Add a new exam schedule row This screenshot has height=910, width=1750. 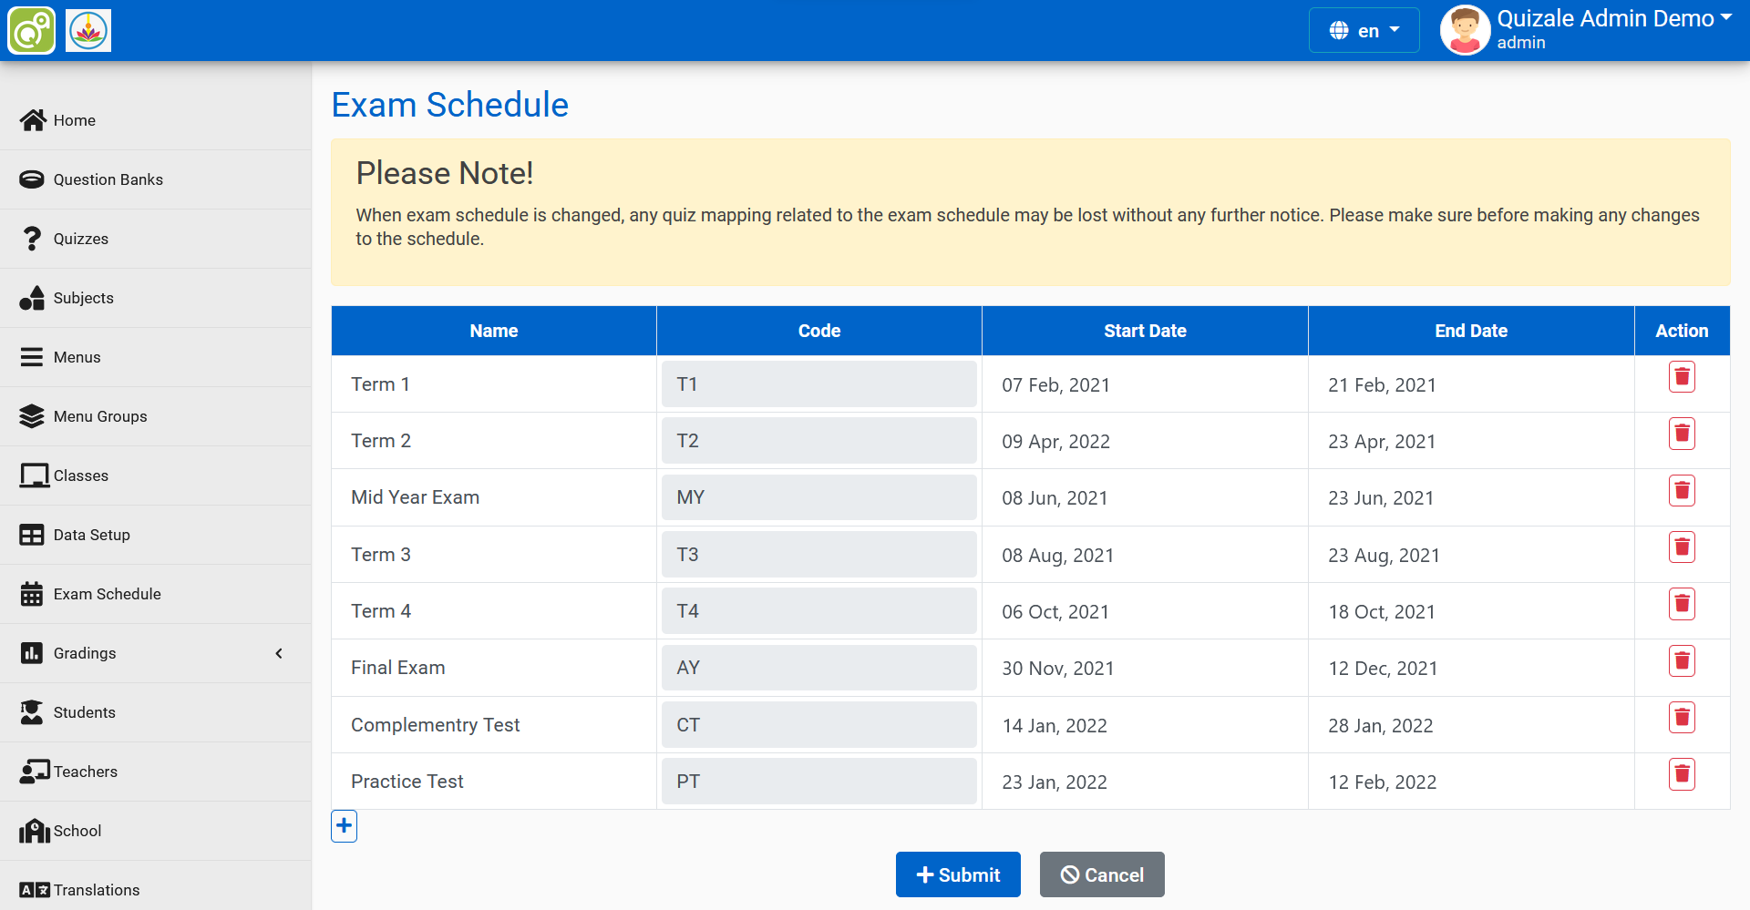[x=344, y=825]
